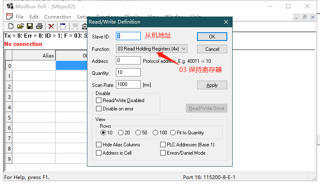Open the Edit menu
The height and width of the screenshot is (184, 320).
(34, 17)
